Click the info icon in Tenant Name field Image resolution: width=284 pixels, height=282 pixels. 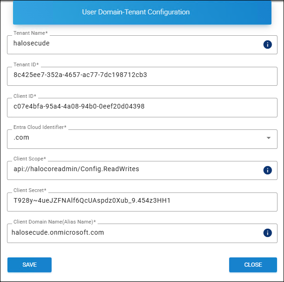pyautogui.click(x=267, y=45)
